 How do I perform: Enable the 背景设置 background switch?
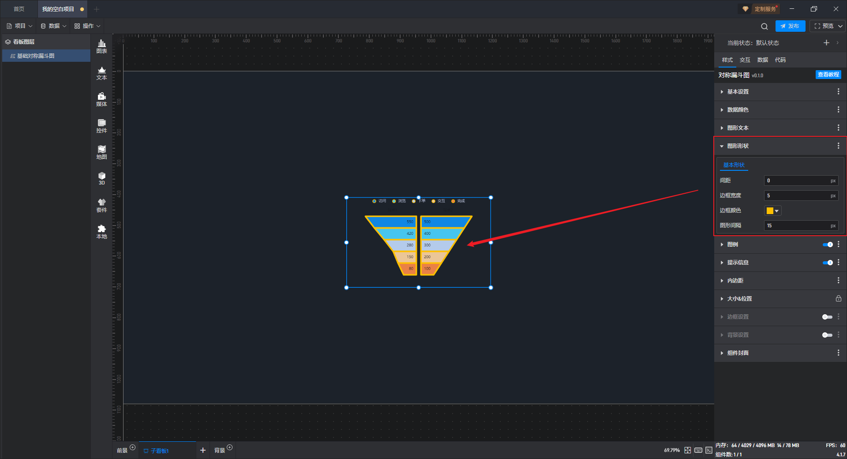[x=828, y=335]
